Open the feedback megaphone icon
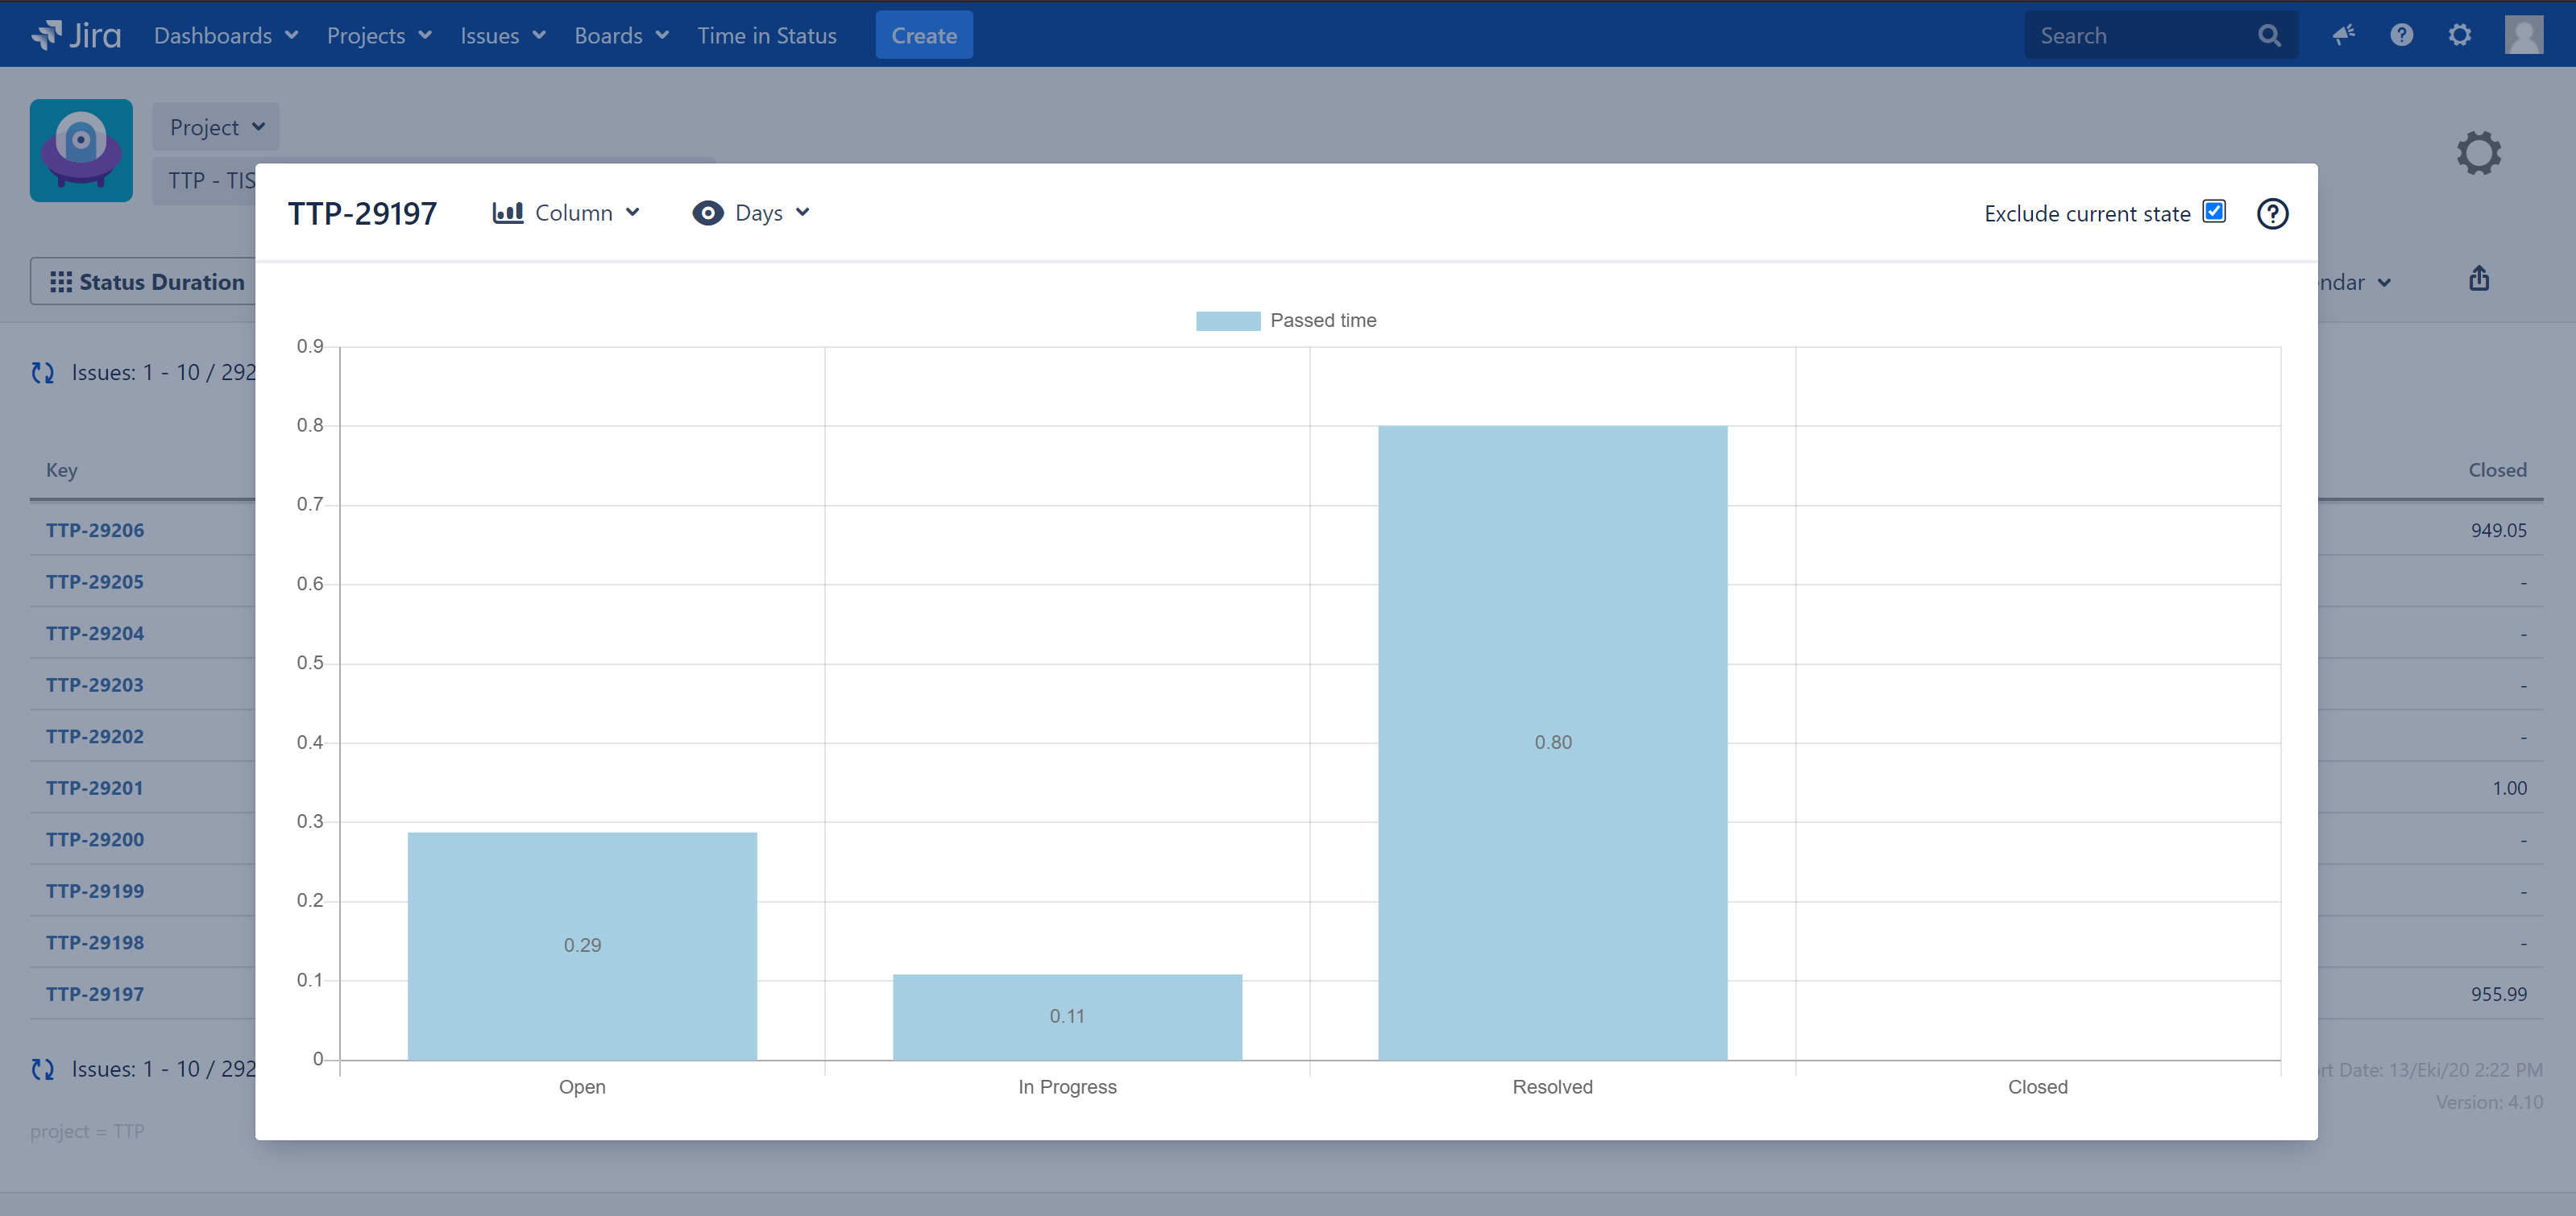The width and height of the screenshot is (2576, 1216). 2343,35
